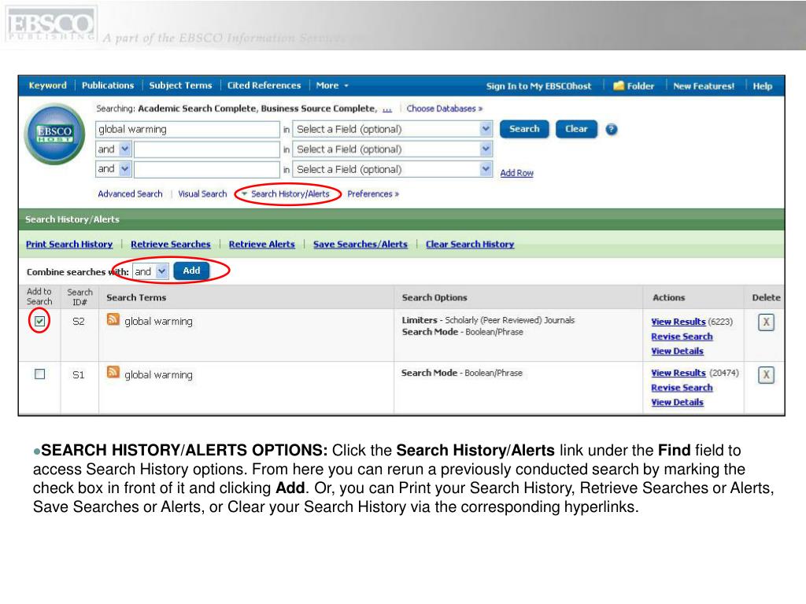The image size is (806, 604).
Task: Open Combine searches with 'and' dropdown
Action: (150, 271)
